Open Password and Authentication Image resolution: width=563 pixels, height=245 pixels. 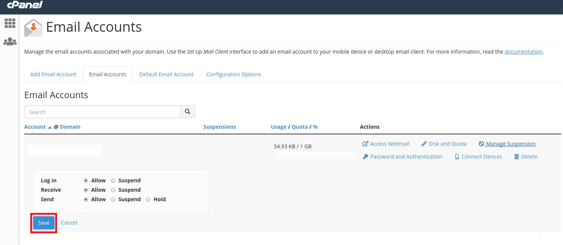click(x=402, y=157)
